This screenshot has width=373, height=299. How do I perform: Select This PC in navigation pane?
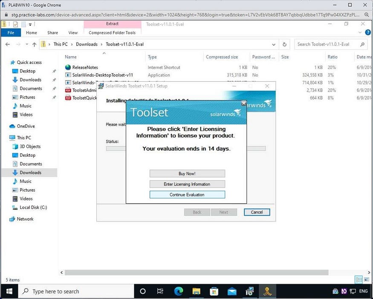click(x=24, y=138)
